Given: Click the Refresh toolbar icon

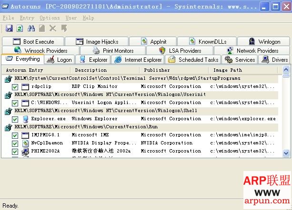Looking at the screenshot, I should (x=20, y=29).
